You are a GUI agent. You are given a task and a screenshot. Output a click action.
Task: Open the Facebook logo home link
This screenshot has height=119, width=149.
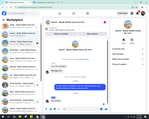(x=4, y=13)
